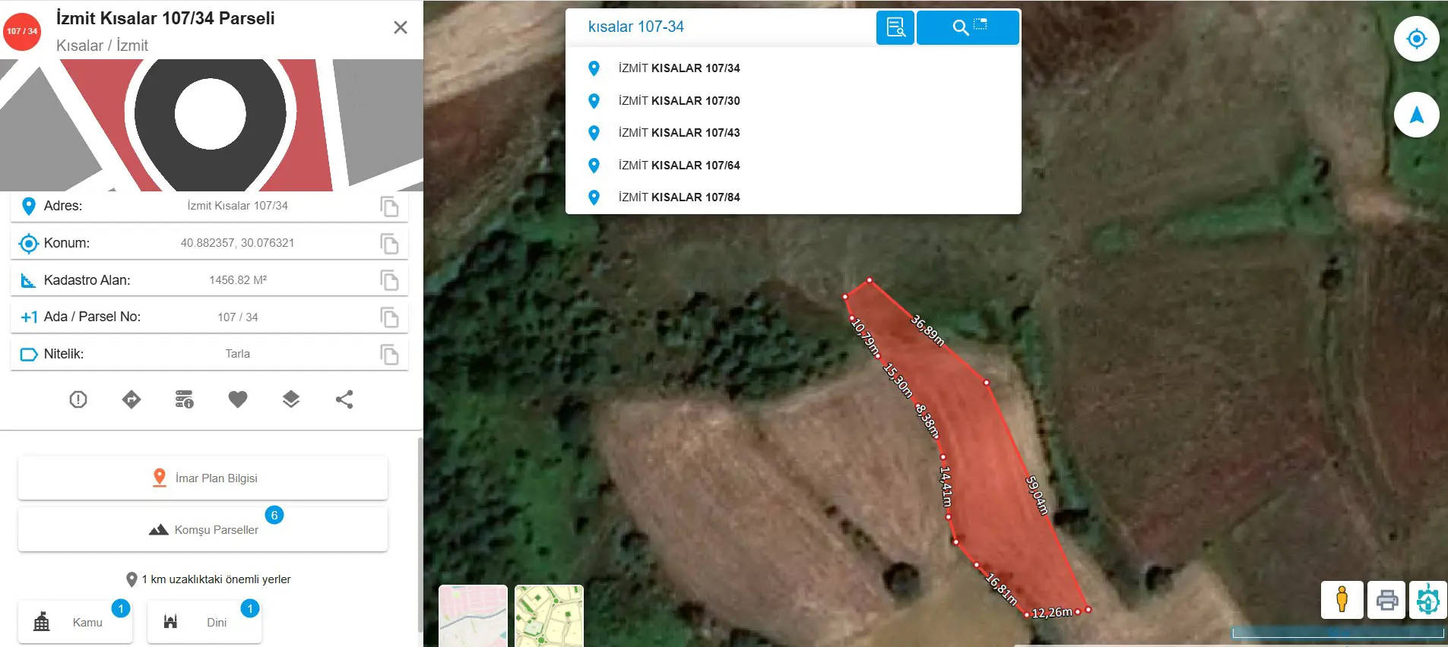Click the 59,04m edge length label

click(x=1037, y=495)
